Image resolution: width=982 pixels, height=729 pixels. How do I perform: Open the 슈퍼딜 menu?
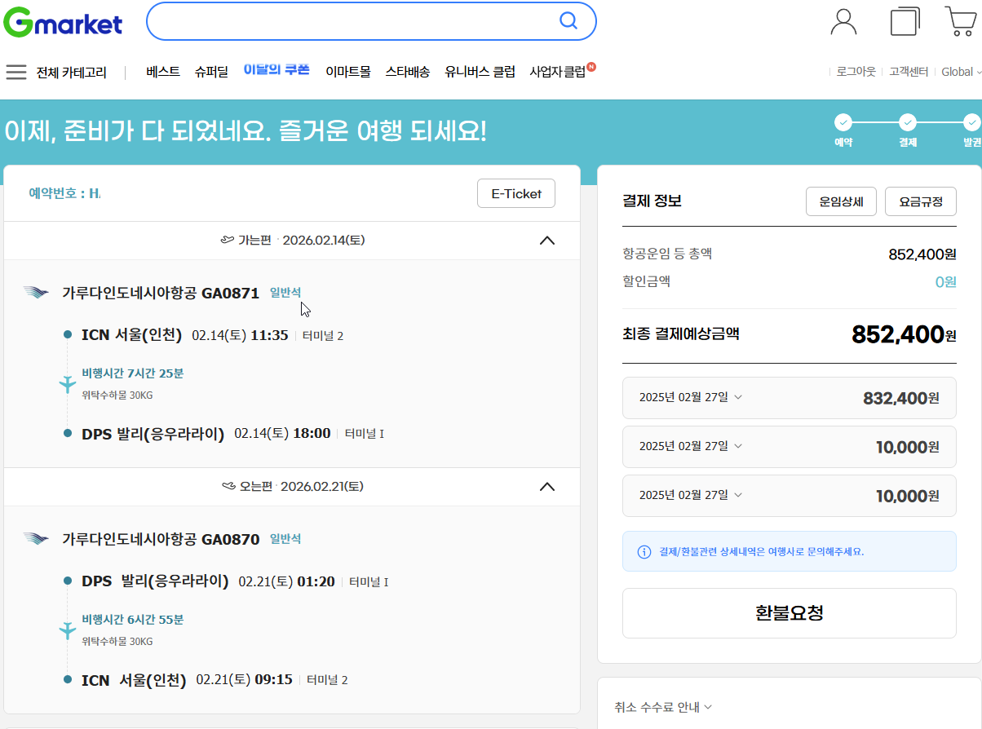[x=211, y=72]
